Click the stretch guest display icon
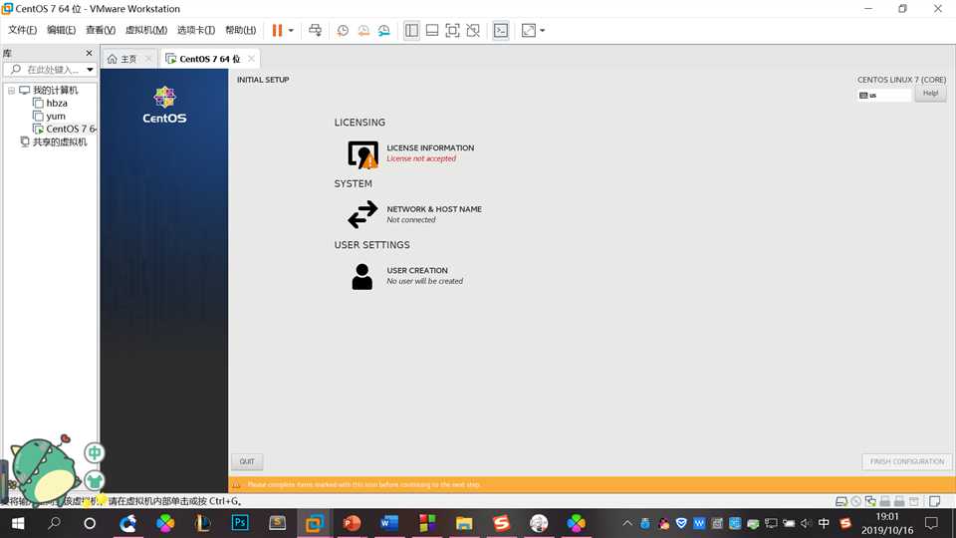 click(529, 31)
